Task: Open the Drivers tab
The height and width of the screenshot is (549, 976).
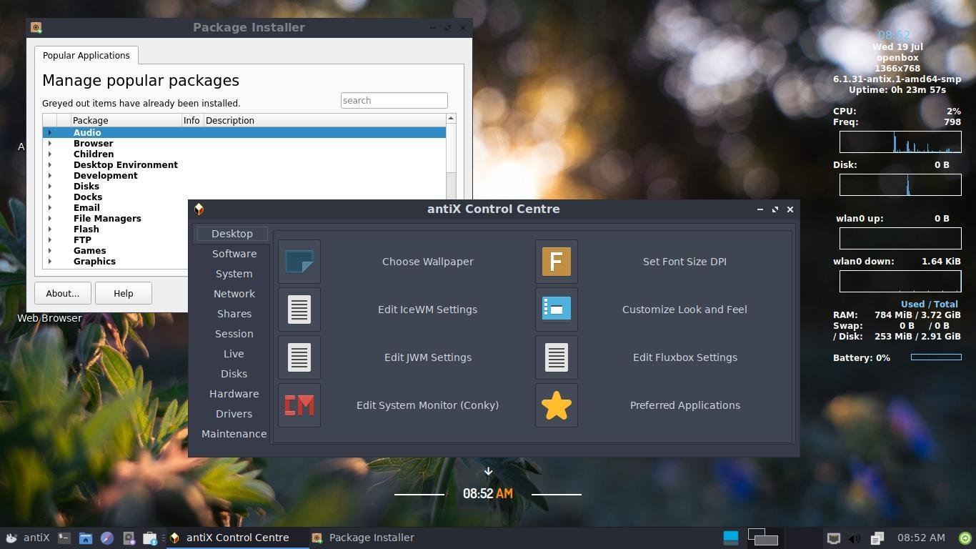Action: pyautogui.click(x=234, y=414)
